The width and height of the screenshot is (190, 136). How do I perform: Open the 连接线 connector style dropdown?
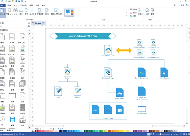coord(140,13)
